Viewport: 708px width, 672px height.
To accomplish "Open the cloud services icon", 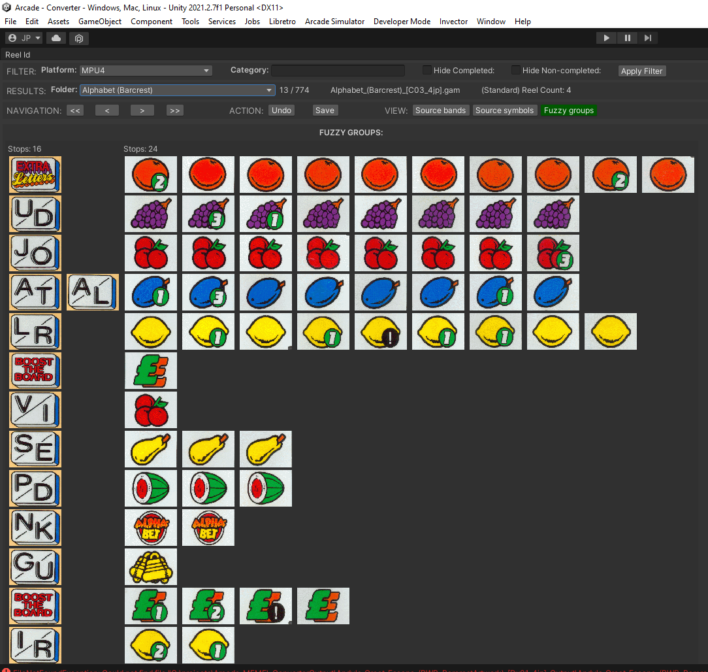I will 57,39.
